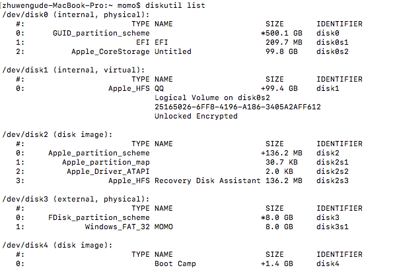Click the disk3s1 identifier
Screen dimensions: 393x274
point(332,227)
